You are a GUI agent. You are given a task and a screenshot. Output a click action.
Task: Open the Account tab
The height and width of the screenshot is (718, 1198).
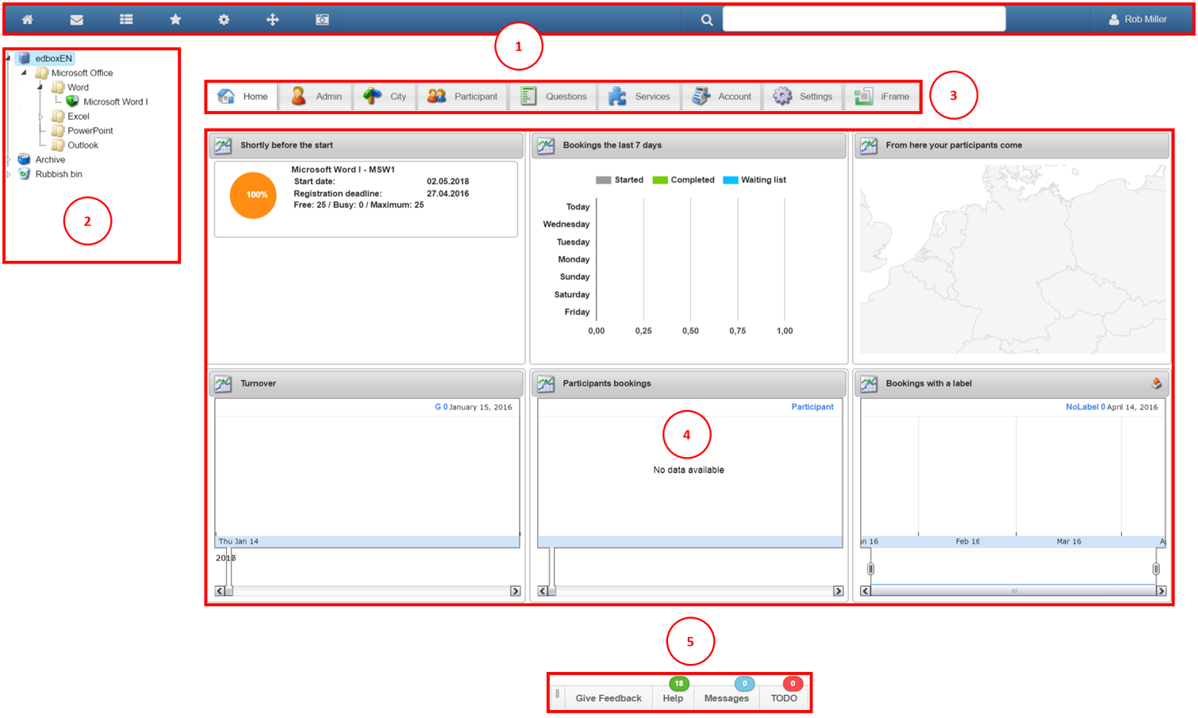[x=722, y=96]
